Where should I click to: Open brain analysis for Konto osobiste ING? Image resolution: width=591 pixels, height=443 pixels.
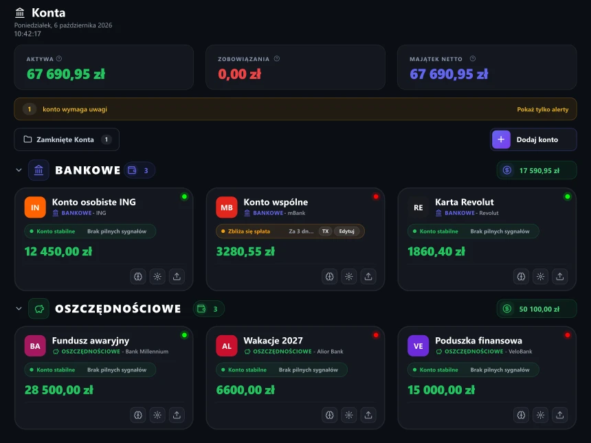(138, 277)
